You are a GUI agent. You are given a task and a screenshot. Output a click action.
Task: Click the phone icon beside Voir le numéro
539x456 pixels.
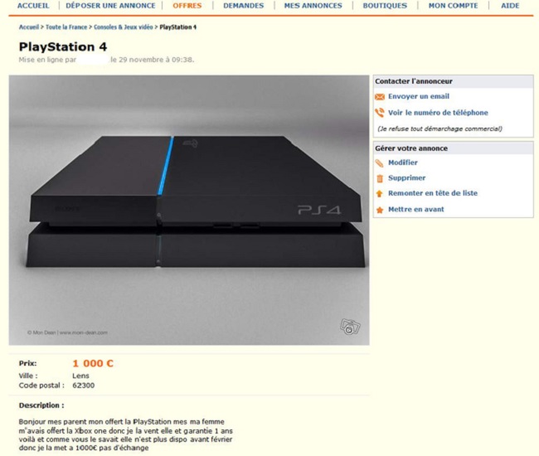pos(380,113)
